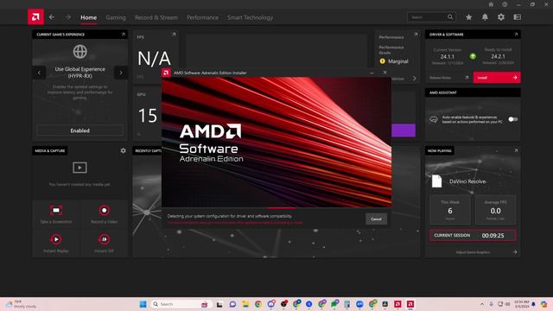Click the AMD logo in the top bar
Screen dimensions: 553x311
(35, 17)
